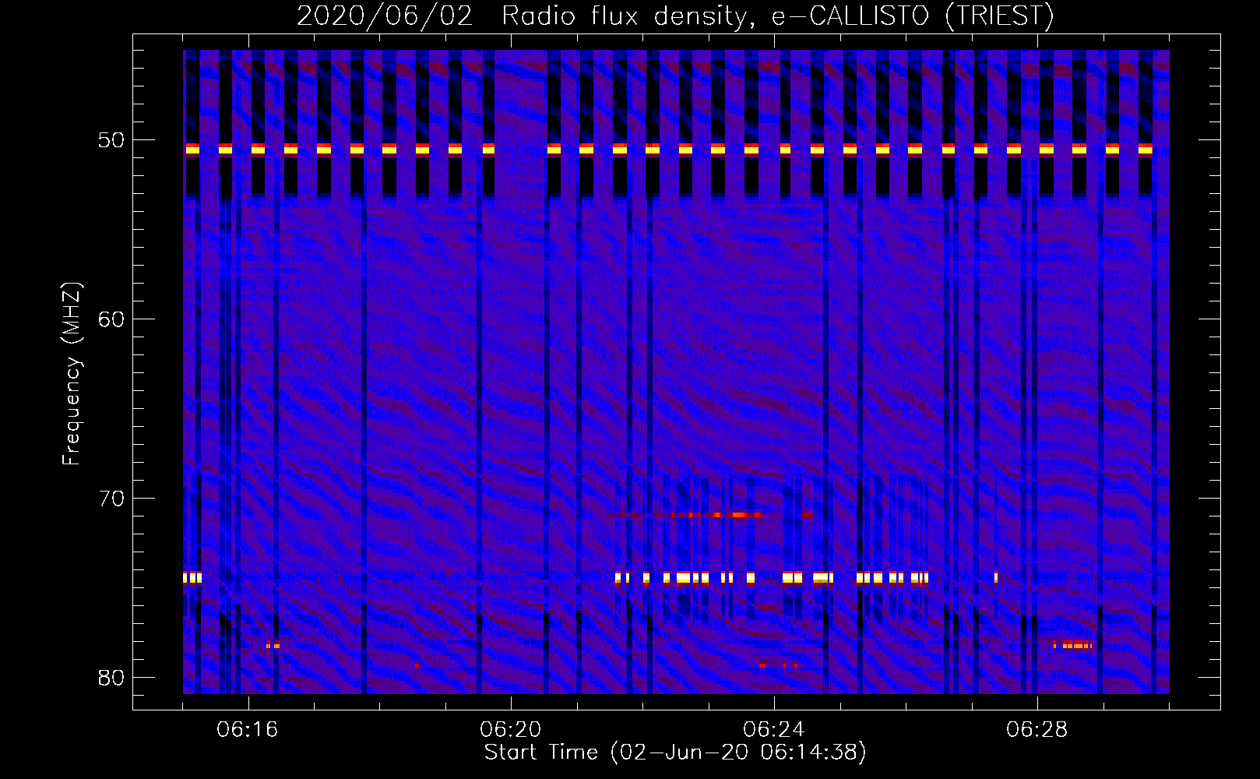
Task: Click the plot title 'Radio flux density, e-CALLISTO (TRIEST)'
Action: click(x=777, y=16)
